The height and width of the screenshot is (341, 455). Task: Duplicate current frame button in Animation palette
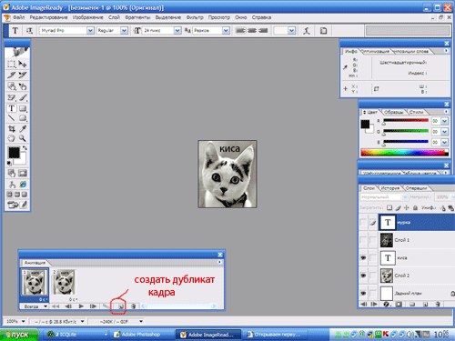click(121, 306)
